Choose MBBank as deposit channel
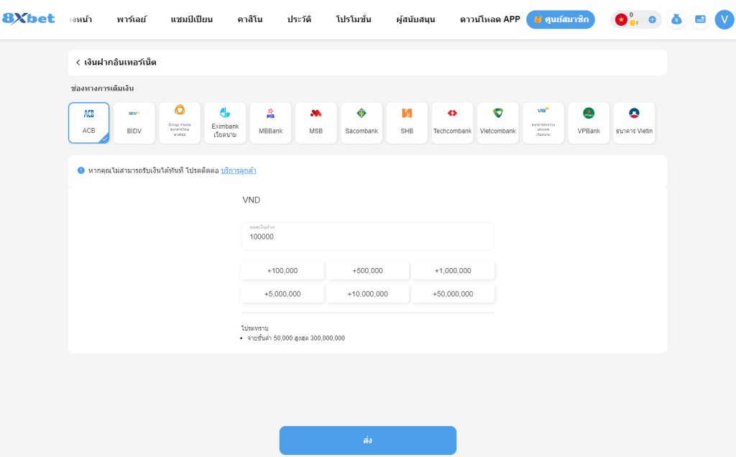 270,122
